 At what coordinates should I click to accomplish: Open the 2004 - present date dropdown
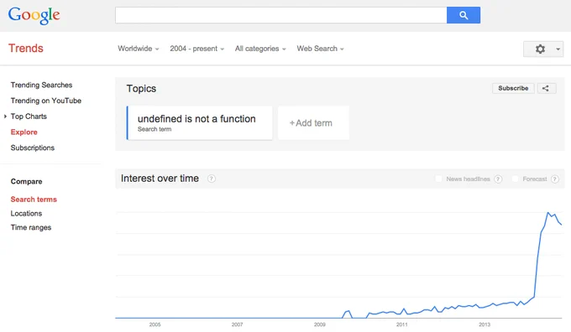[x=197, y=49]
